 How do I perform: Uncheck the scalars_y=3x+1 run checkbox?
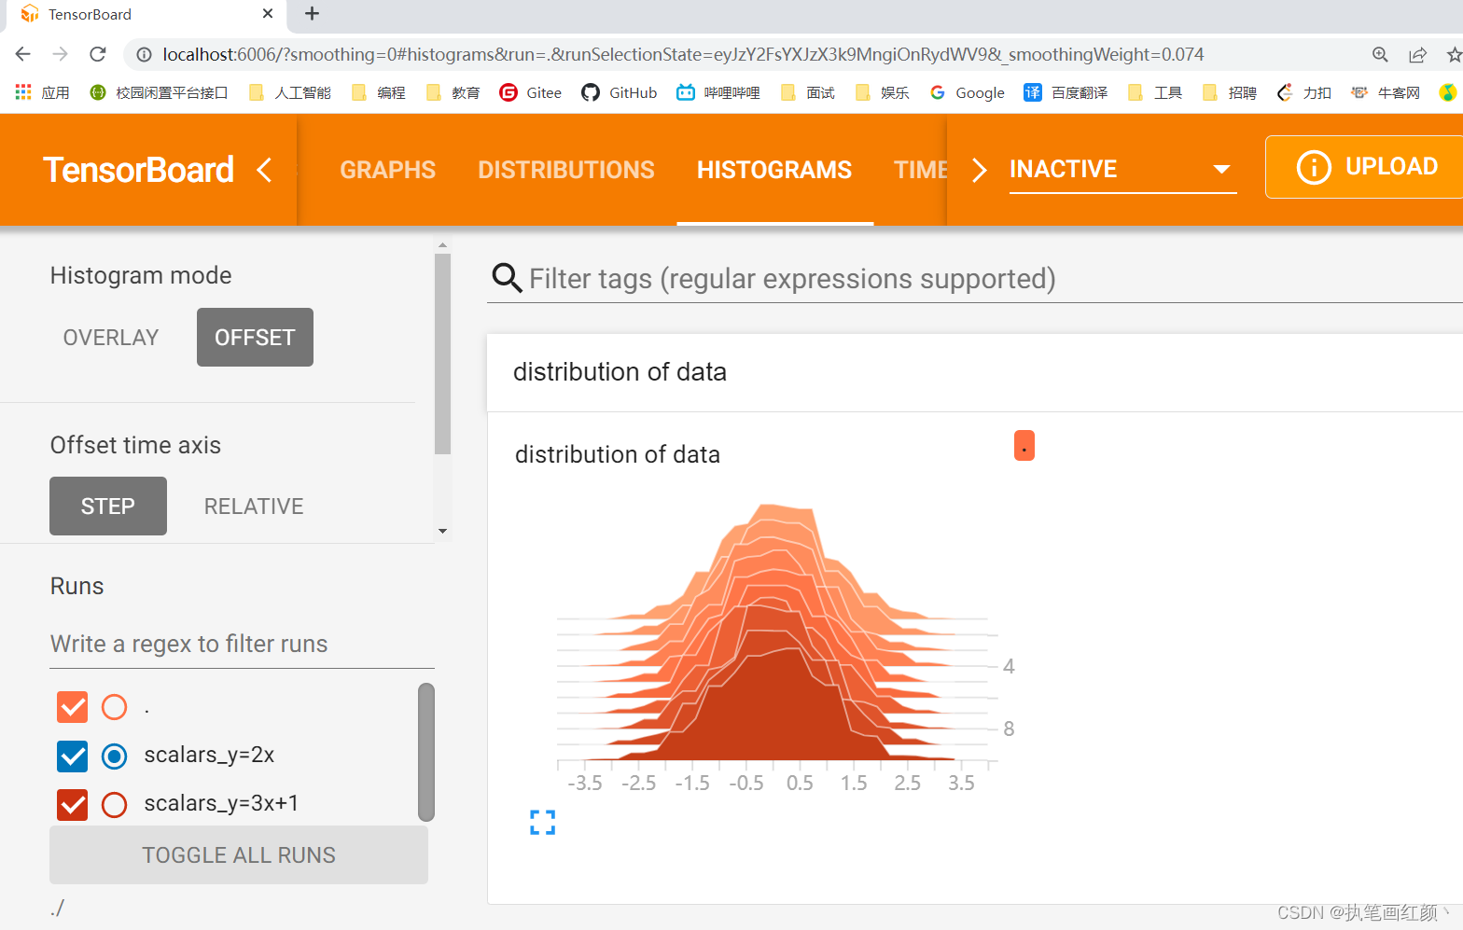pos(73,804)
